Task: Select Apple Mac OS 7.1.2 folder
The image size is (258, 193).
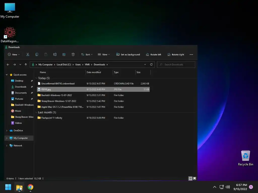Action: pyautogui.click(x=93, y=107)
